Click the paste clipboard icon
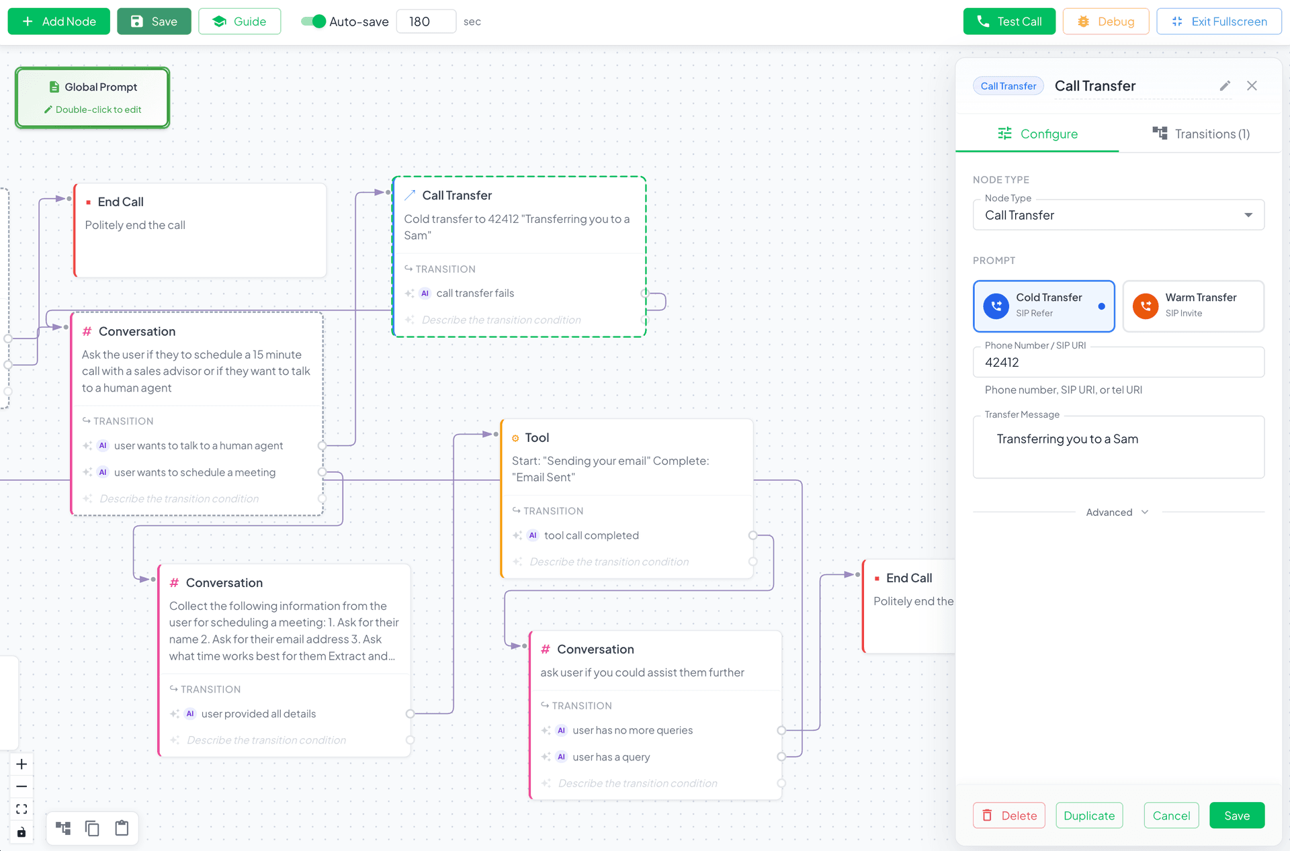1290x851 pixels. pos(122,828)
